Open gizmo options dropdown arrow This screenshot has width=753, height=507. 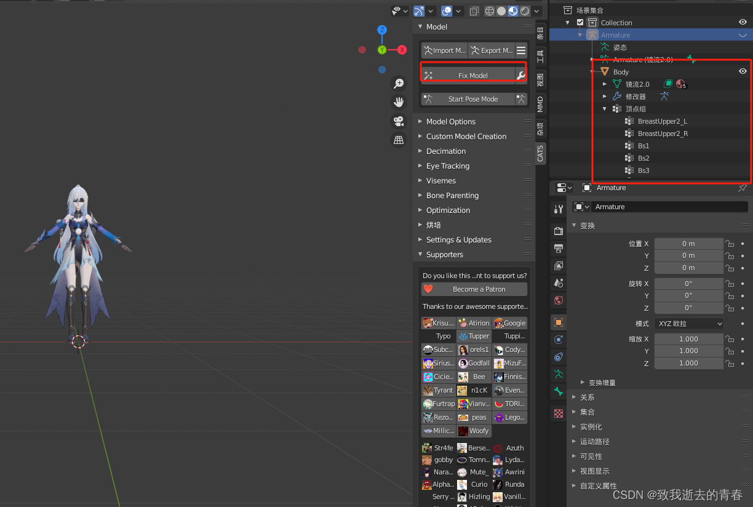431,11
